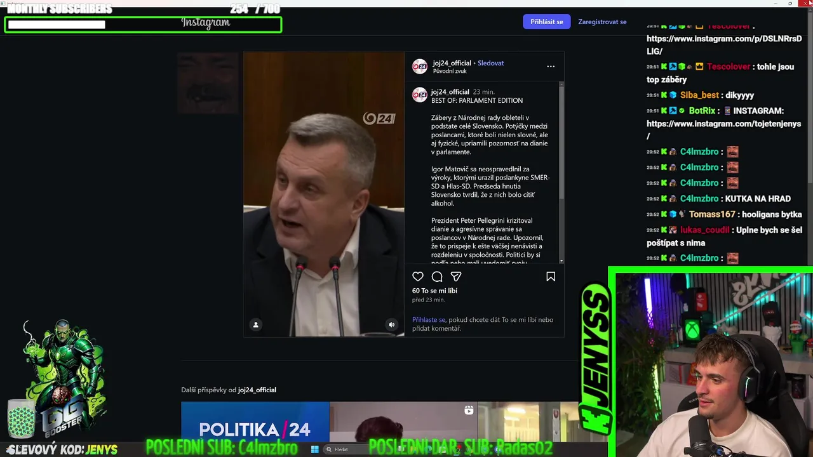This screenshot has height=457, width=813.
Task: Open the Zaregistrovat se link
Action: tap(602, 22)
